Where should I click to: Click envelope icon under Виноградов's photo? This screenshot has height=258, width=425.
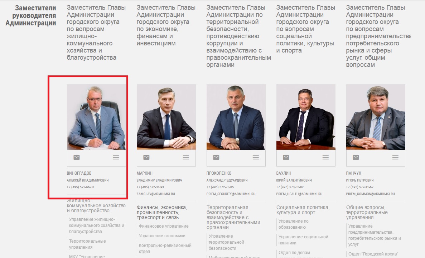76,157
